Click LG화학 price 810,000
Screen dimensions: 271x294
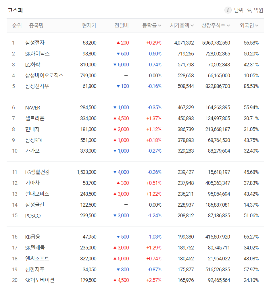88,65
